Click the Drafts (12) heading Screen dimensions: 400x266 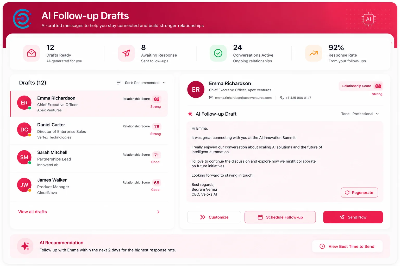click(x=33, y=83)
